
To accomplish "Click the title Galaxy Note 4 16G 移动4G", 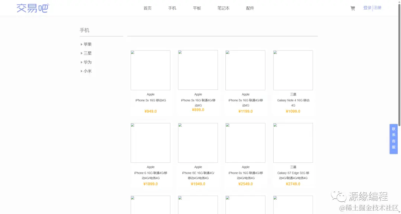I will [x=293, y=103].
